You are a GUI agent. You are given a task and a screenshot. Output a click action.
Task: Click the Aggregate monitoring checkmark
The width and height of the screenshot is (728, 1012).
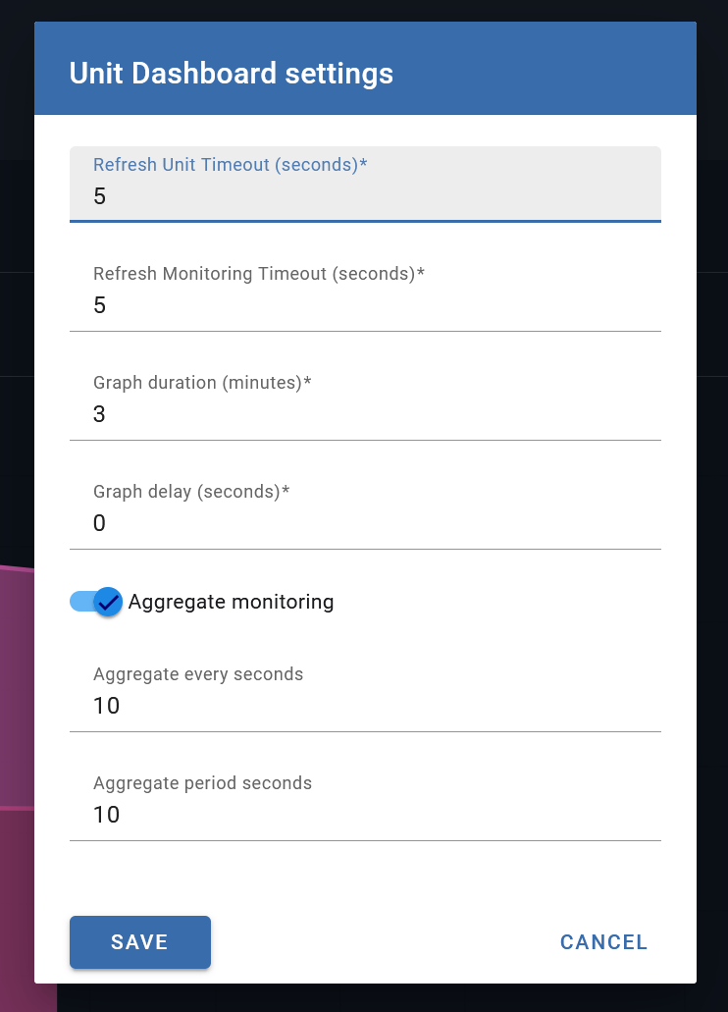[109, 602]
